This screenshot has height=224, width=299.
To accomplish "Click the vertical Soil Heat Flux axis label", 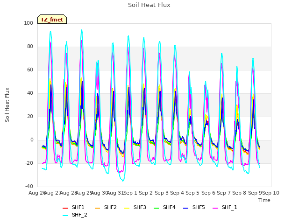I will pyautogui.click(x=7, y=105).
